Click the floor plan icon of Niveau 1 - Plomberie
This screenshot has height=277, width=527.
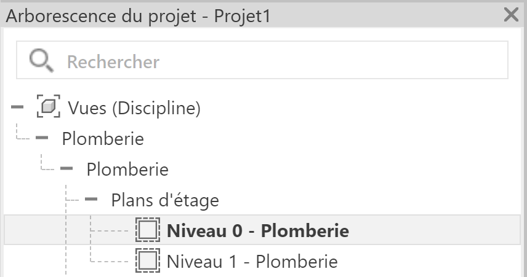click(x=148, y=260)
